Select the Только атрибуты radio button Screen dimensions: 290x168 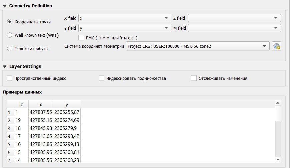click(x=10, y=48)
